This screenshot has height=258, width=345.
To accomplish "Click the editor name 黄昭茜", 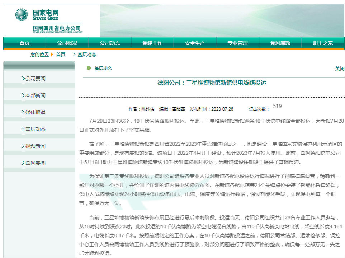I will [179, 109].
